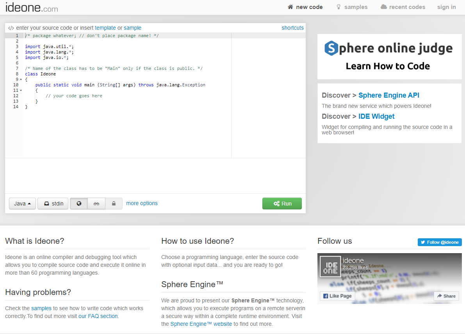Collapse the code fold arrow at line 11

[21, 90]
